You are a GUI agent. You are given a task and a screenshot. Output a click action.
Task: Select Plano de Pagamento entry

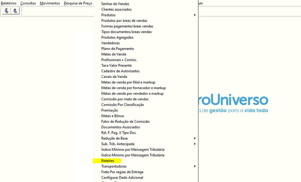117,49
